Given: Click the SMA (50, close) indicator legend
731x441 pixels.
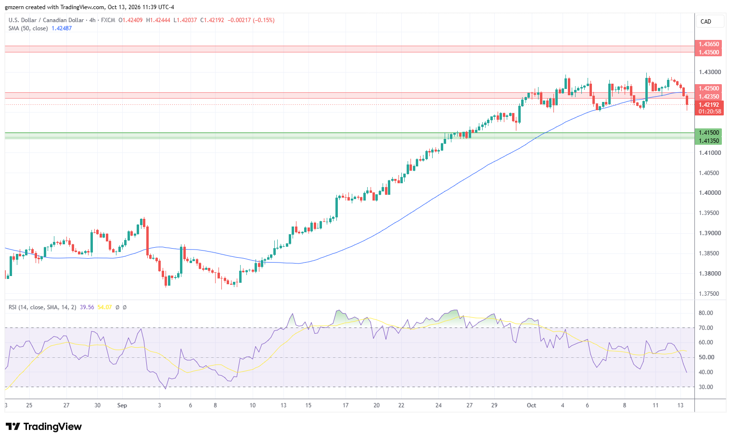Looking at the screenshot, I should [x=28, y=28].
